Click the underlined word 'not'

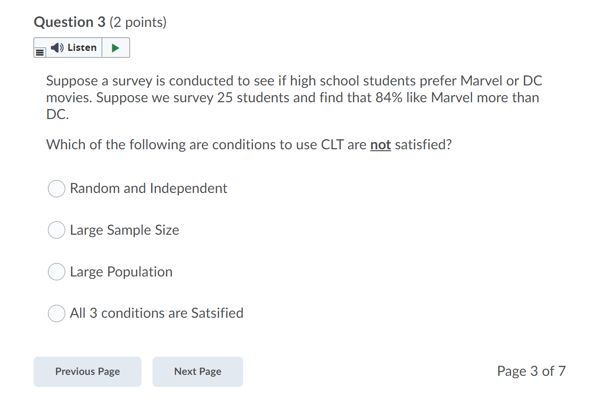(380, 144)
